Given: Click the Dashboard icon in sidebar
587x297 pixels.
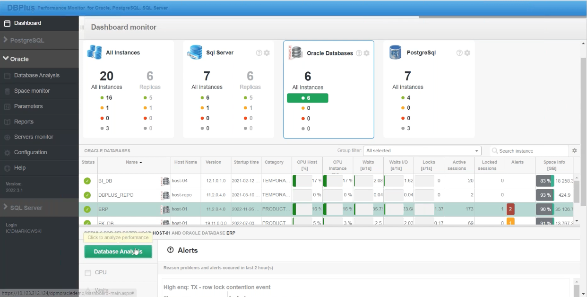Looking at the screenshot, I should (x=7, y=23).
